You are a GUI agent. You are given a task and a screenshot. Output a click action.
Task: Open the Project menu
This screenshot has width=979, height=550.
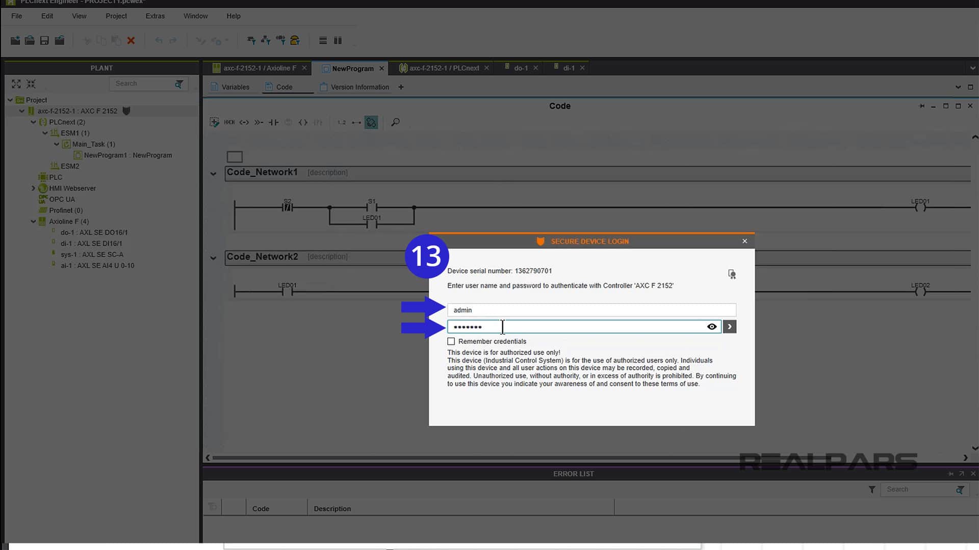(116, 16)
